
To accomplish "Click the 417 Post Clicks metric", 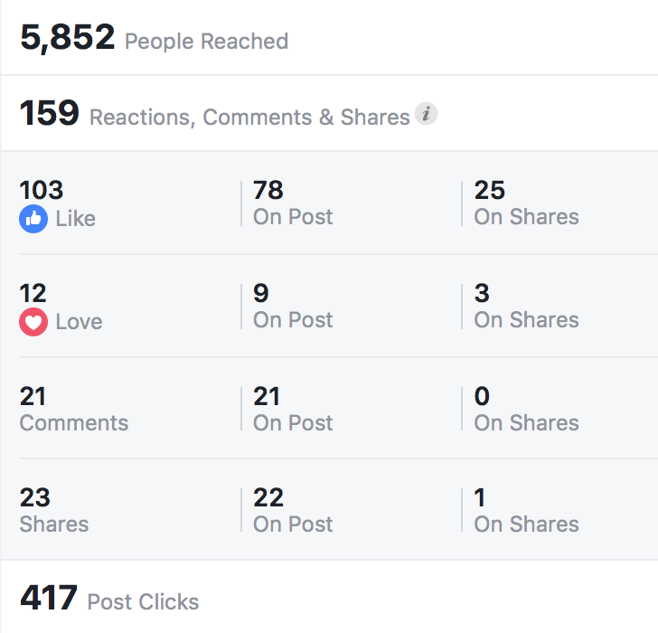I will pos(109,598).
